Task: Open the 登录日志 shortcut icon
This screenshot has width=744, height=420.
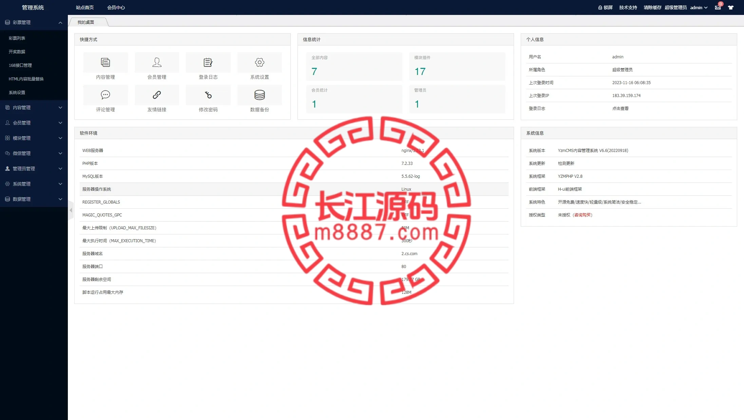Action: [208, 62]
